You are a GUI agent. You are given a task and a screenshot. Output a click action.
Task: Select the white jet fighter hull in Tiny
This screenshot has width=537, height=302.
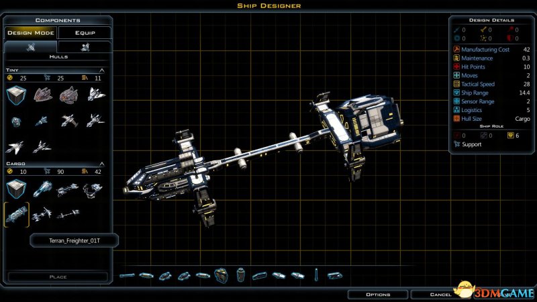click(96, 94)
